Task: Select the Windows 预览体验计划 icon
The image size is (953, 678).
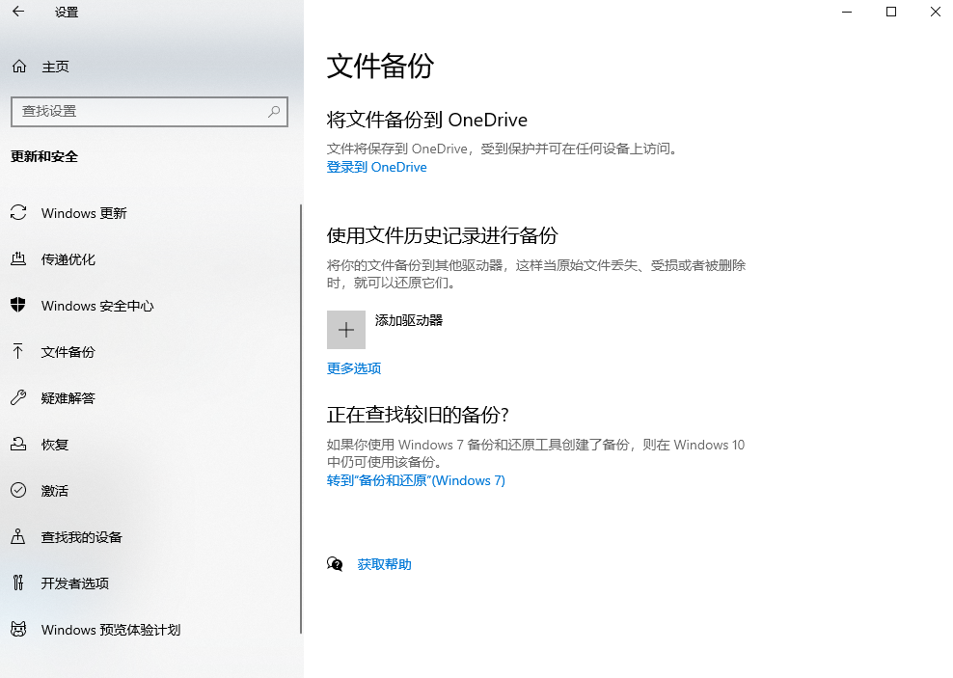Action: tap(17, 630)
